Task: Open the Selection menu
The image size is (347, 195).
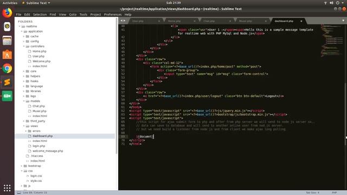Action: pos(40,15)
